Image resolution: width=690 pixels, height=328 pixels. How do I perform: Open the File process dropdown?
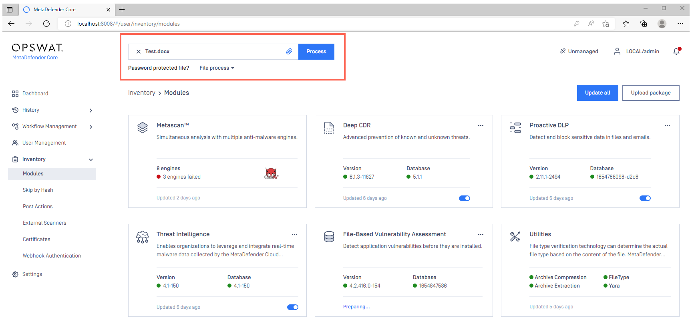[217, 68]
